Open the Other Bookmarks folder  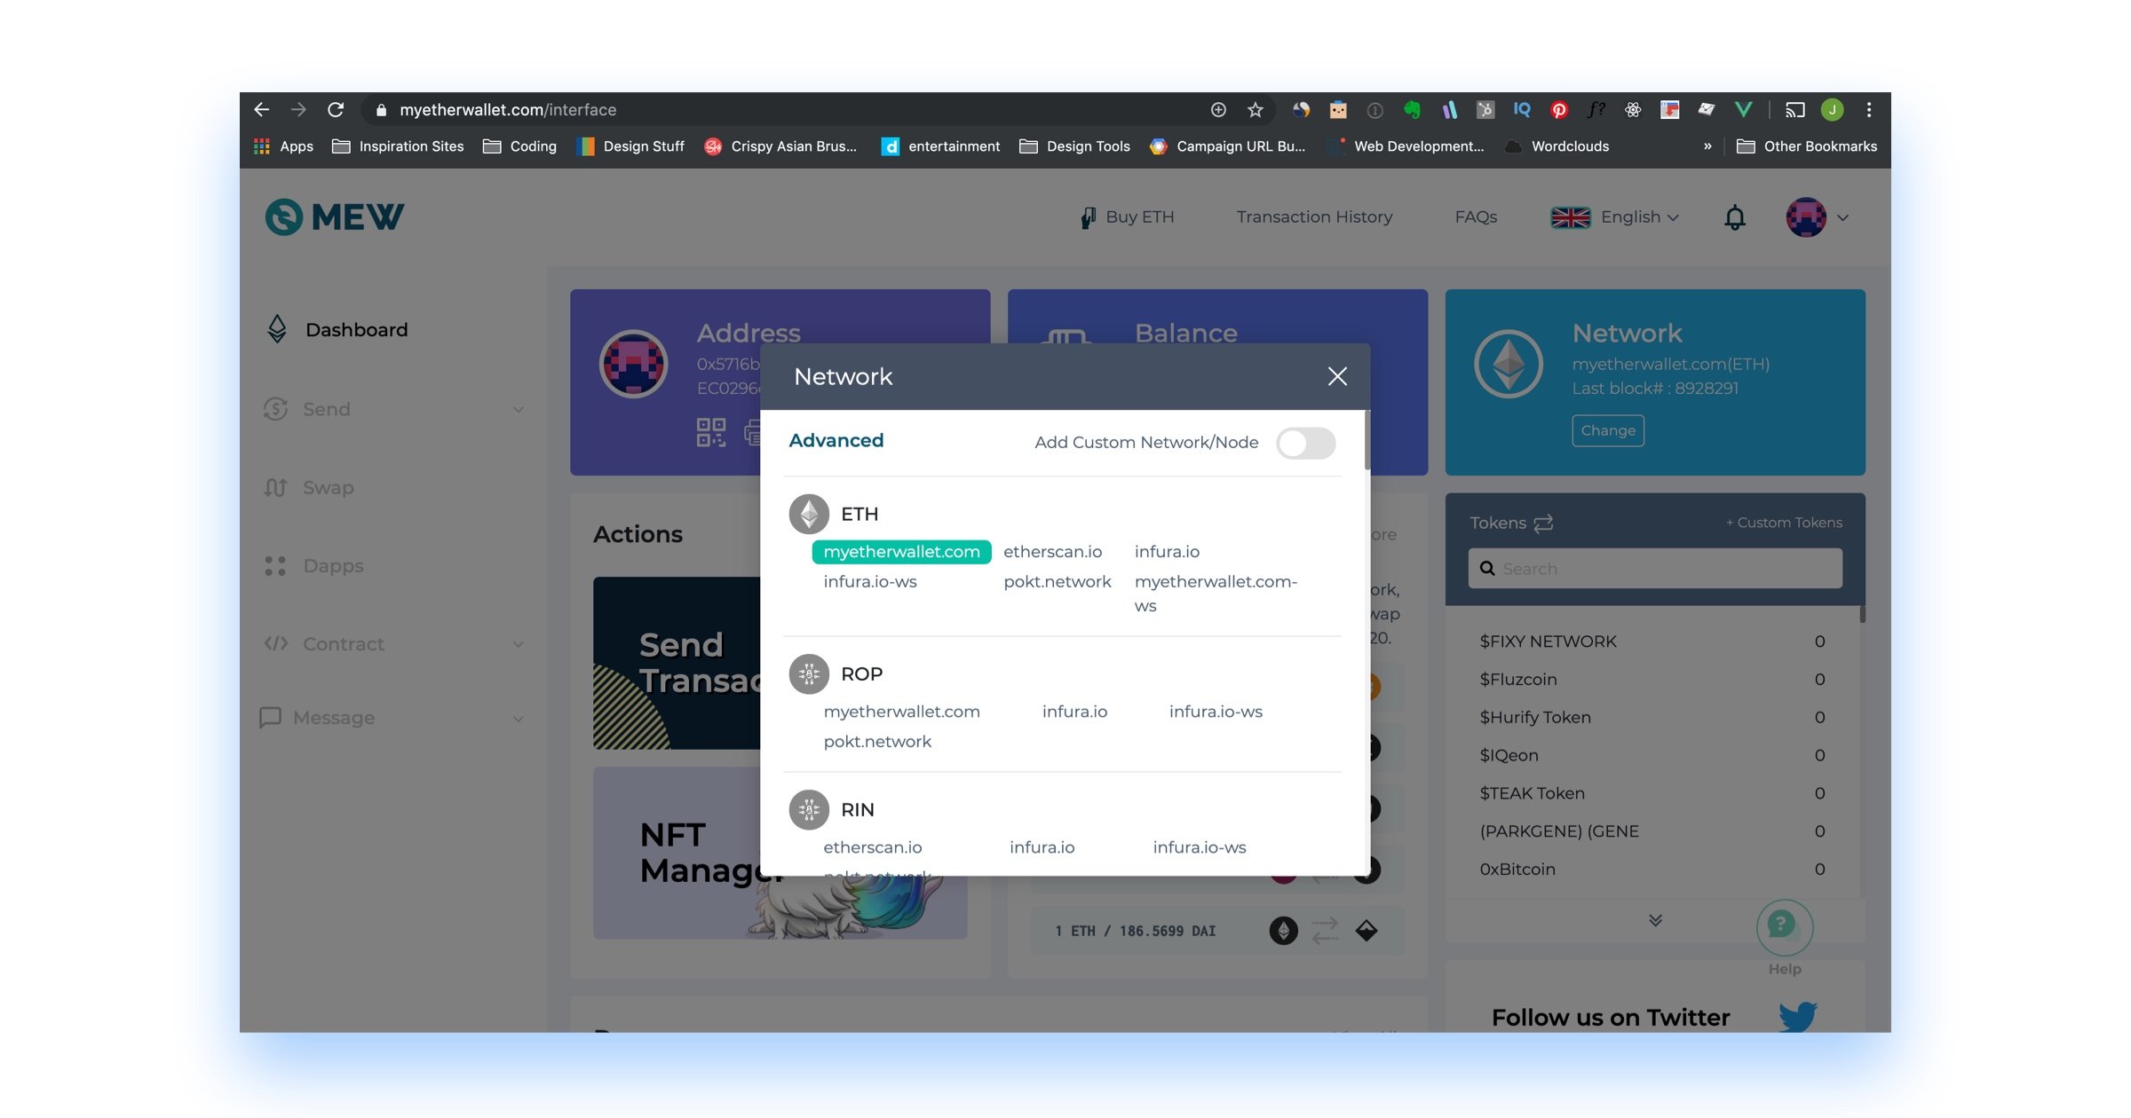pyautogui.click(x=1807, y=146)
